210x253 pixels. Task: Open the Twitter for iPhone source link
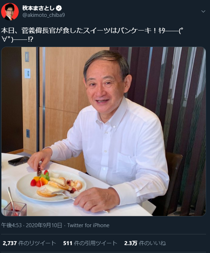coord(88,225)
